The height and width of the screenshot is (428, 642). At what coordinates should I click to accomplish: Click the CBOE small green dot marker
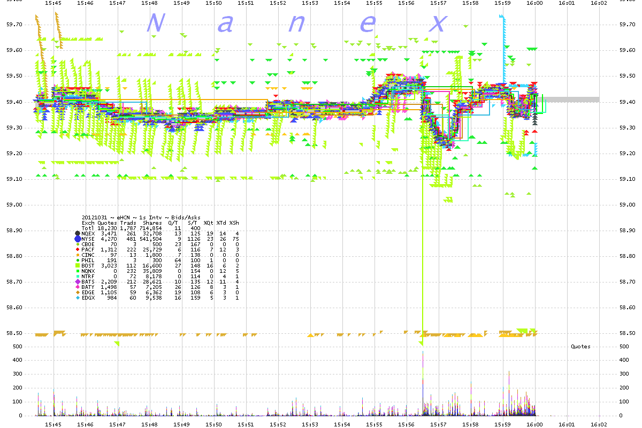click(x=78, y=244)
